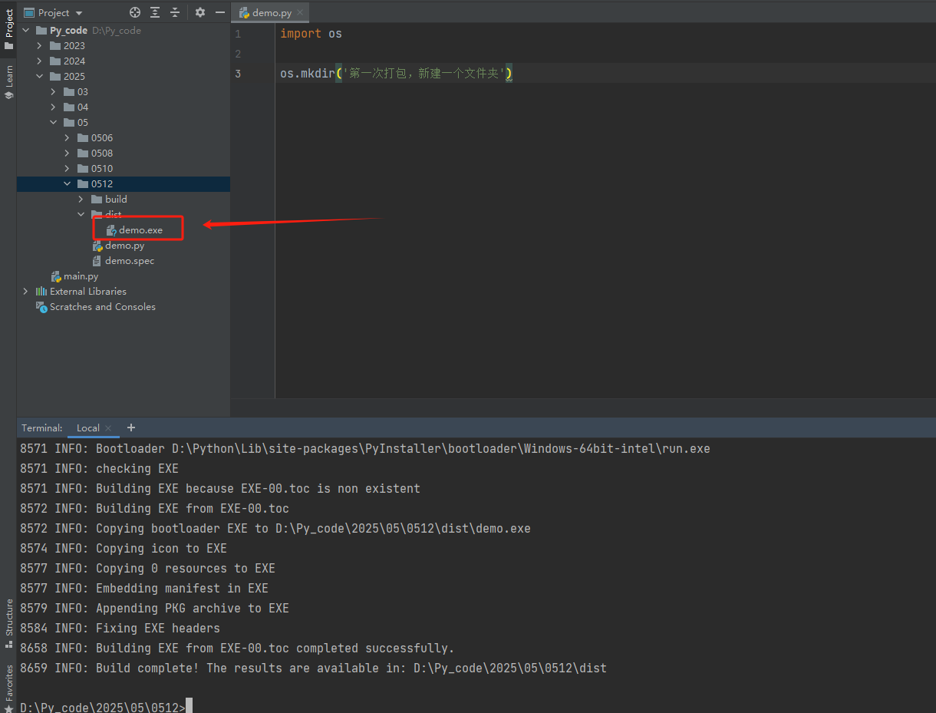Image resolution: width=936 pixels, height=713 pixels.
Task: Click the demo.spec file icon
Action: (x=97, y=261)
